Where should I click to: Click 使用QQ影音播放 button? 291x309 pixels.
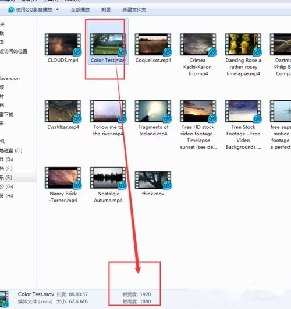(34, 10)
